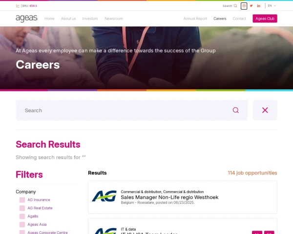Tick the AG Insurance checkbox
Screen dimensions: 293x234
pyautogui.click(x=22, y=200)
